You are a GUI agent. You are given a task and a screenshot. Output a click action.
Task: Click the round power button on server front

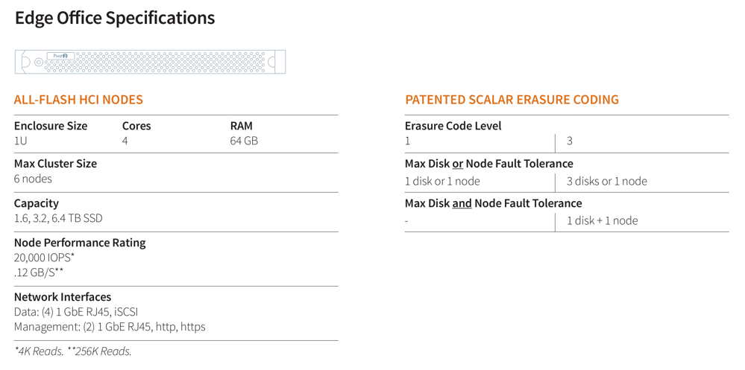tap(39, 62)
